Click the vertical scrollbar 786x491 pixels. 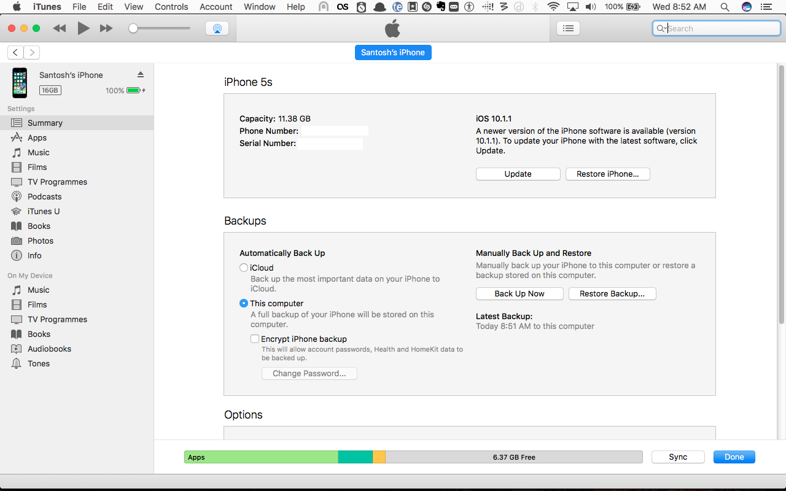click(x=782, y=193)
